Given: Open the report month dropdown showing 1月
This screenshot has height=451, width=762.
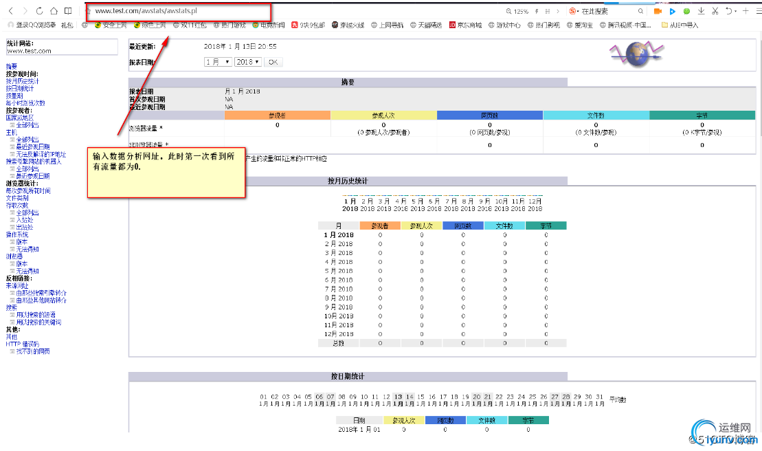Looking at the screenshot, I should point(217,62).
